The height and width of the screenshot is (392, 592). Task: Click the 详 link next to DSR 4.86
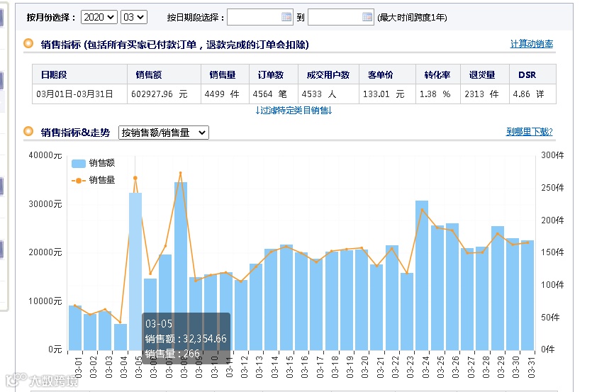click(x=540, y=94)
